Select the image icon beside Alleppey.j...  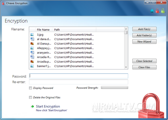pos(32,48)
